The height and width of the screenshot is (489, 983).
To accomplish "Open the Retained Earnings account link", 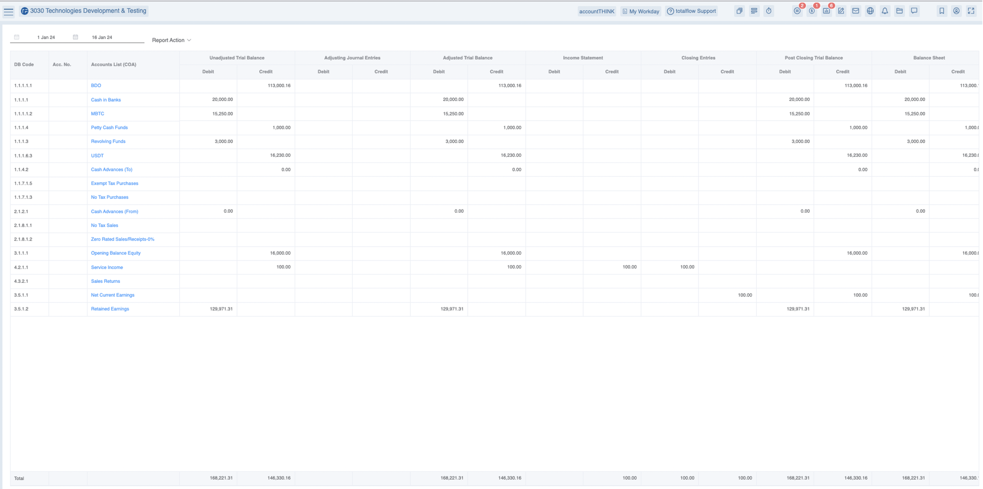I will tap(110, 309).
